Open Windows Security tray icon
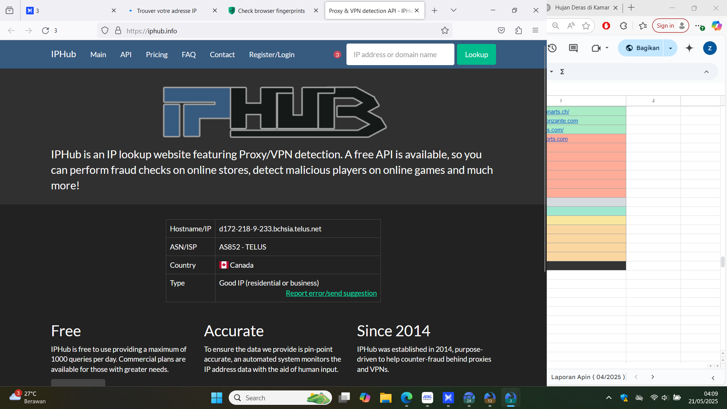Viewport: 727px width, 409px height. pyautogui.click(x=624, y=398)
